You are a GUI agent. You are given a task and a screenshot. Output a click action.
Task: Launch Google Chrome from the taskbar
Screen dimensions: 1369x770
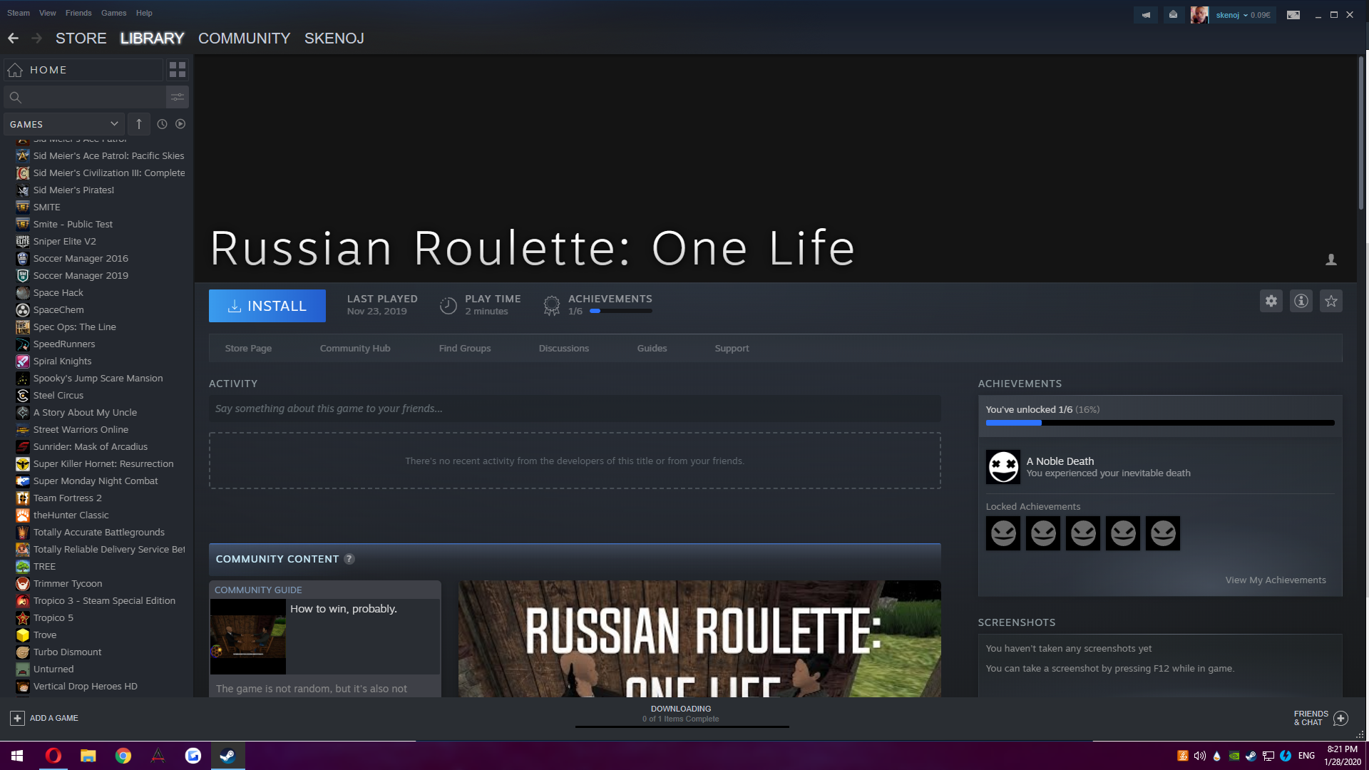123,756
